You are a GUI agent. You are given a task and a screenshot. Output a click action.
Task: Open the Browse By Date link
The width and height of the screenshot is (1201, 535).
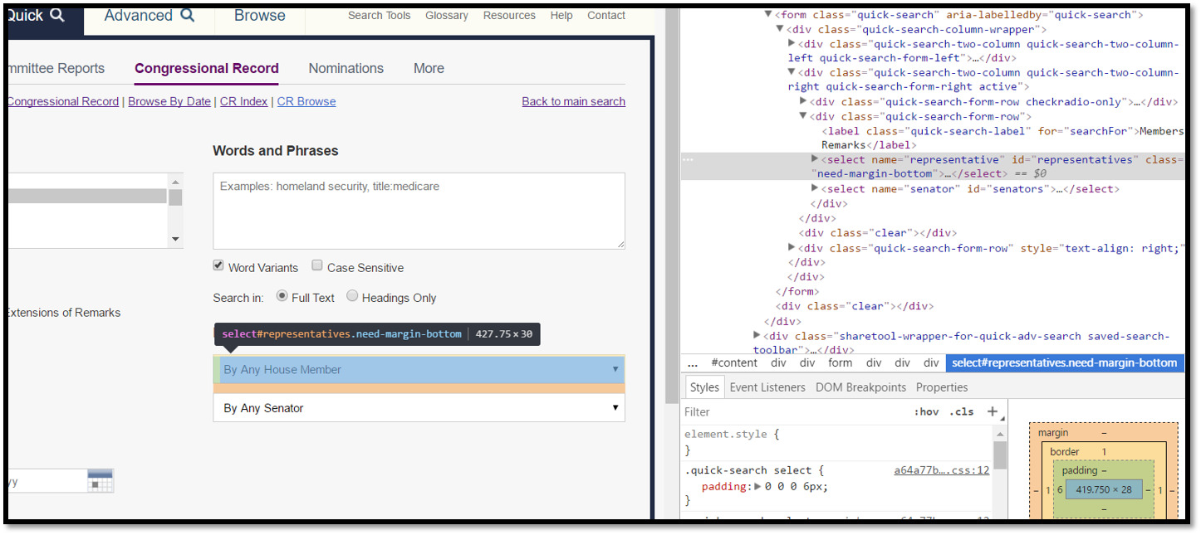point(169,101)
